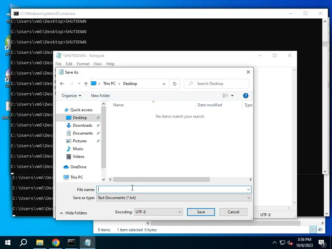Open the Encoding UTF-8 dropdown
The height and width of the screenshot is (249, 332).
(x=158, y=212)
